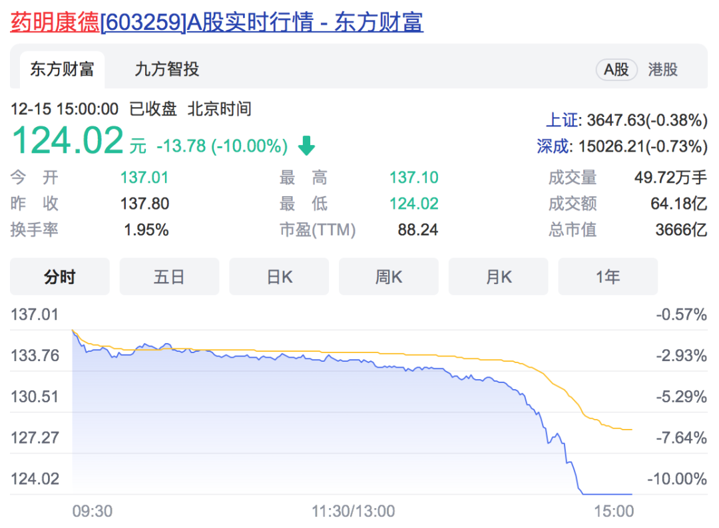Viewport: 719px width, 528px height.
Task: Show the 月K monthly candlestick chart
Action: tap(498, 277)
